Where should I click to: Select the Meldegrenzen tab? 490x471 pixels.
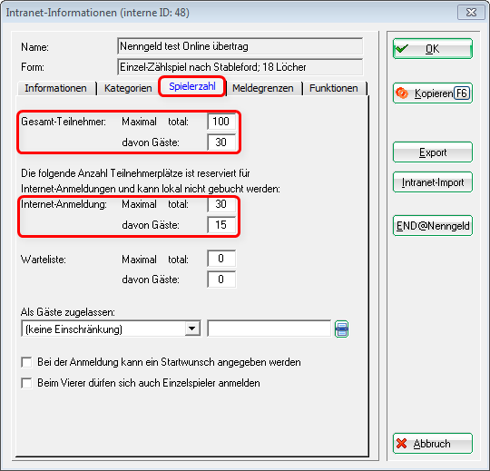tap(263, 88)
